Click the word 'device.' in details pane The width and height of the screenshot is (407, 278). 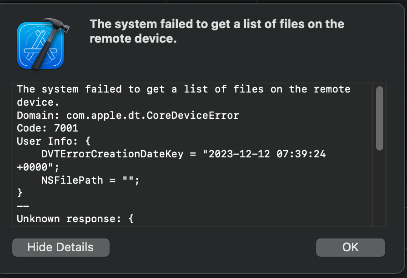pyautogui.click(x=38, y=102)
